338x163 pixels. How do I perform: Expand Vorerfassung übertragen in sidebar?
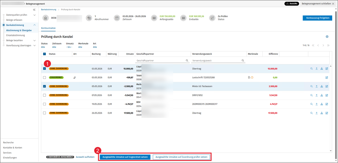click(x=34, y=45)
